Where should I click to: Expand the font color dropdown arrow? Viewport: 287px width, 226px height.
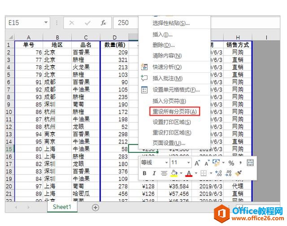pos(196,173)
